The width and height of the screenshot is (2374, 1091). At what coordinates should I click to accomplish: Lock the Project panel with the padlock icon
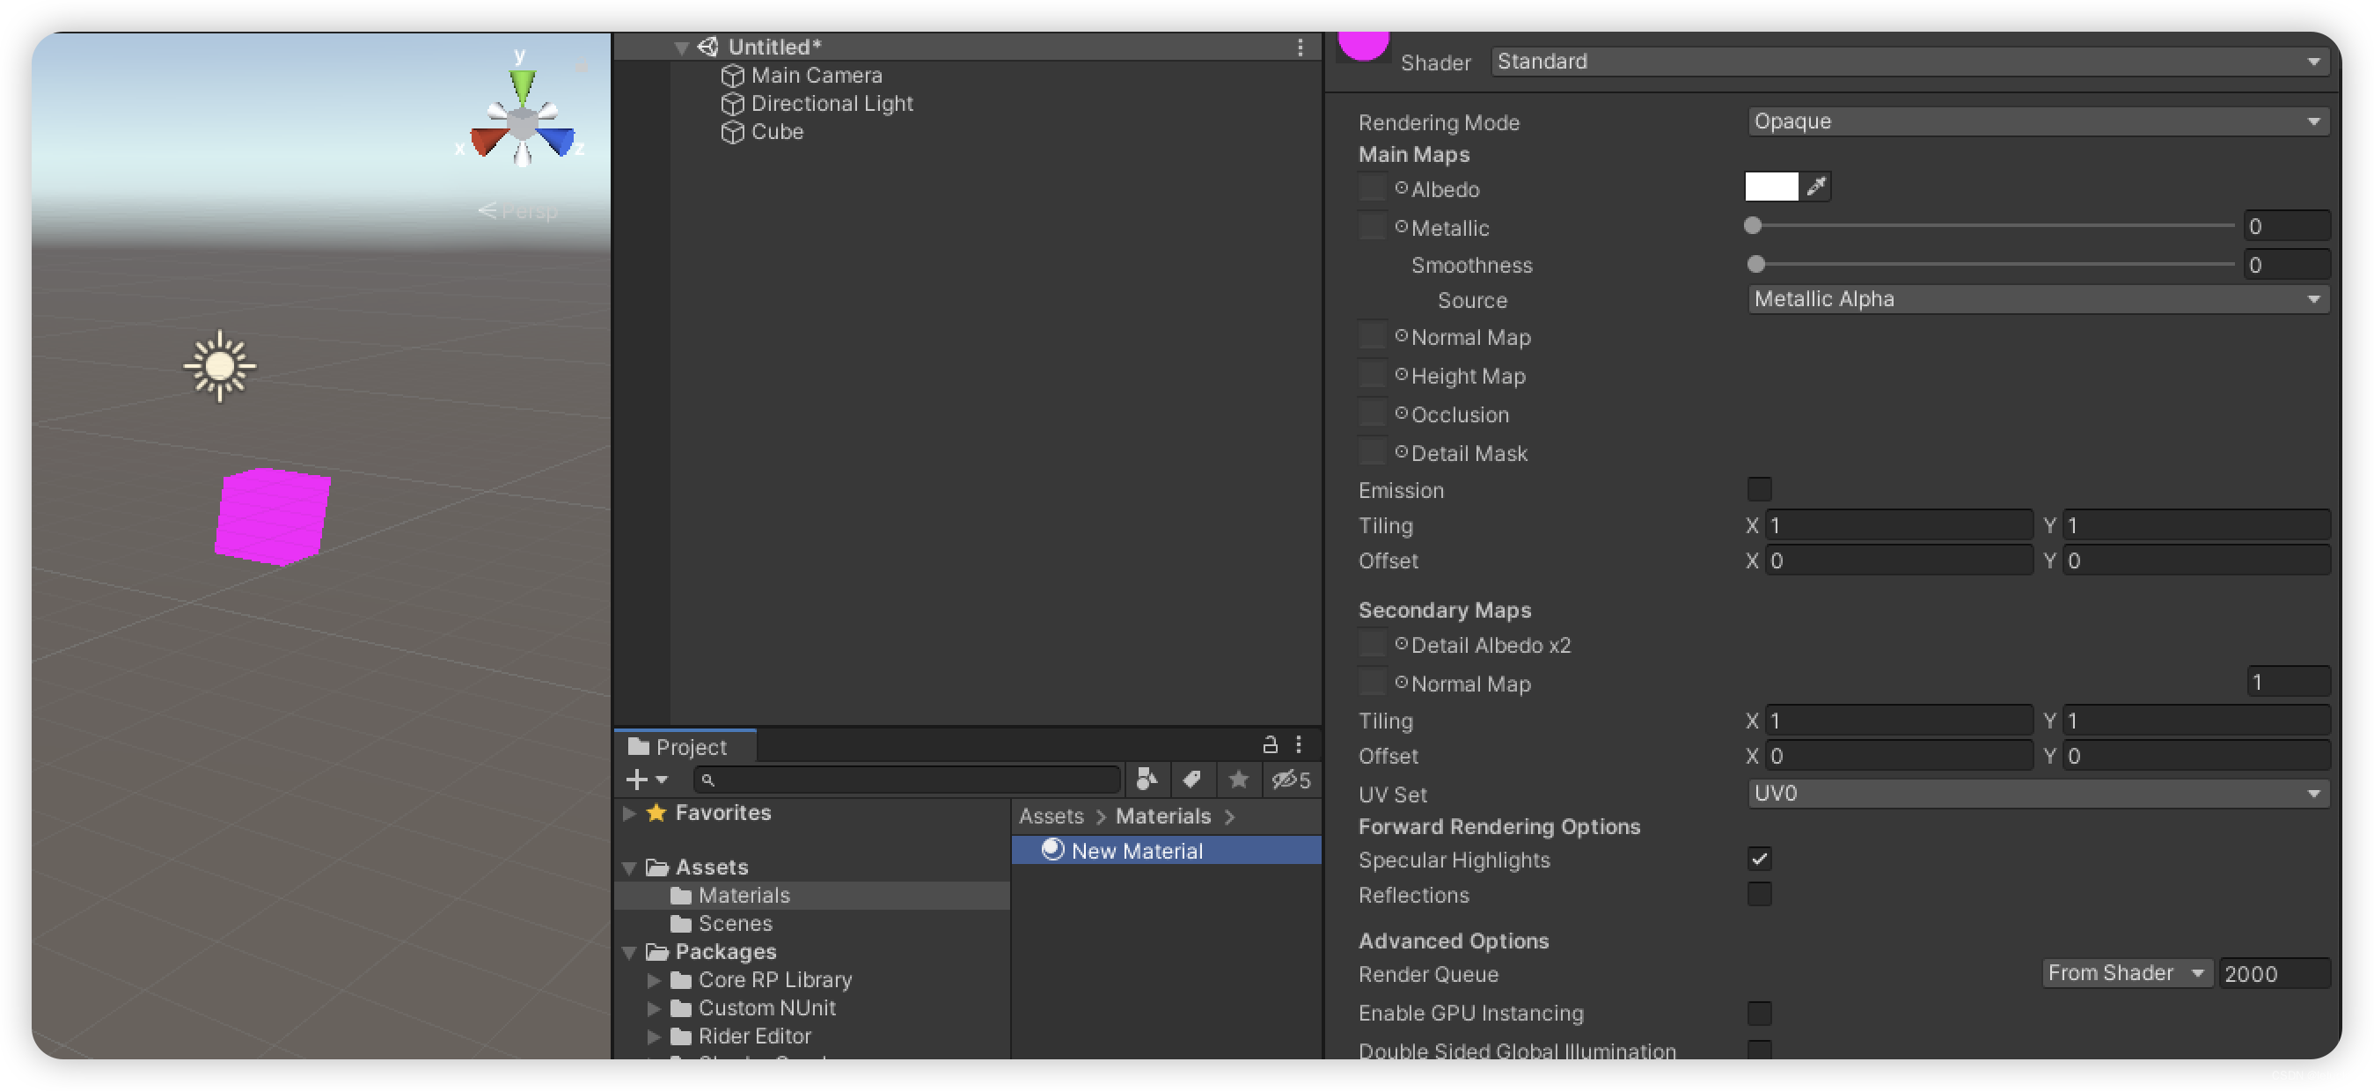[1270, 744]
